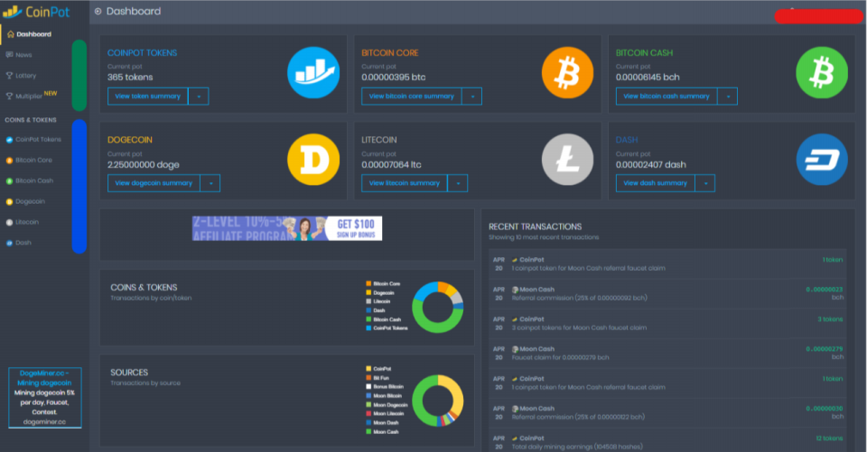Open Lottery in the sidebar

[25, 75]
